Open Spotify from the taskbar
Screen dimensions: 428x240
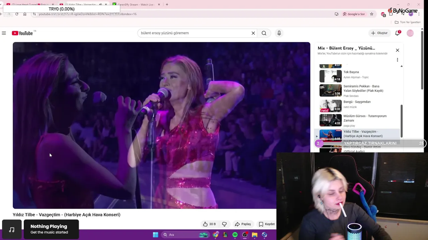point(235,235)
